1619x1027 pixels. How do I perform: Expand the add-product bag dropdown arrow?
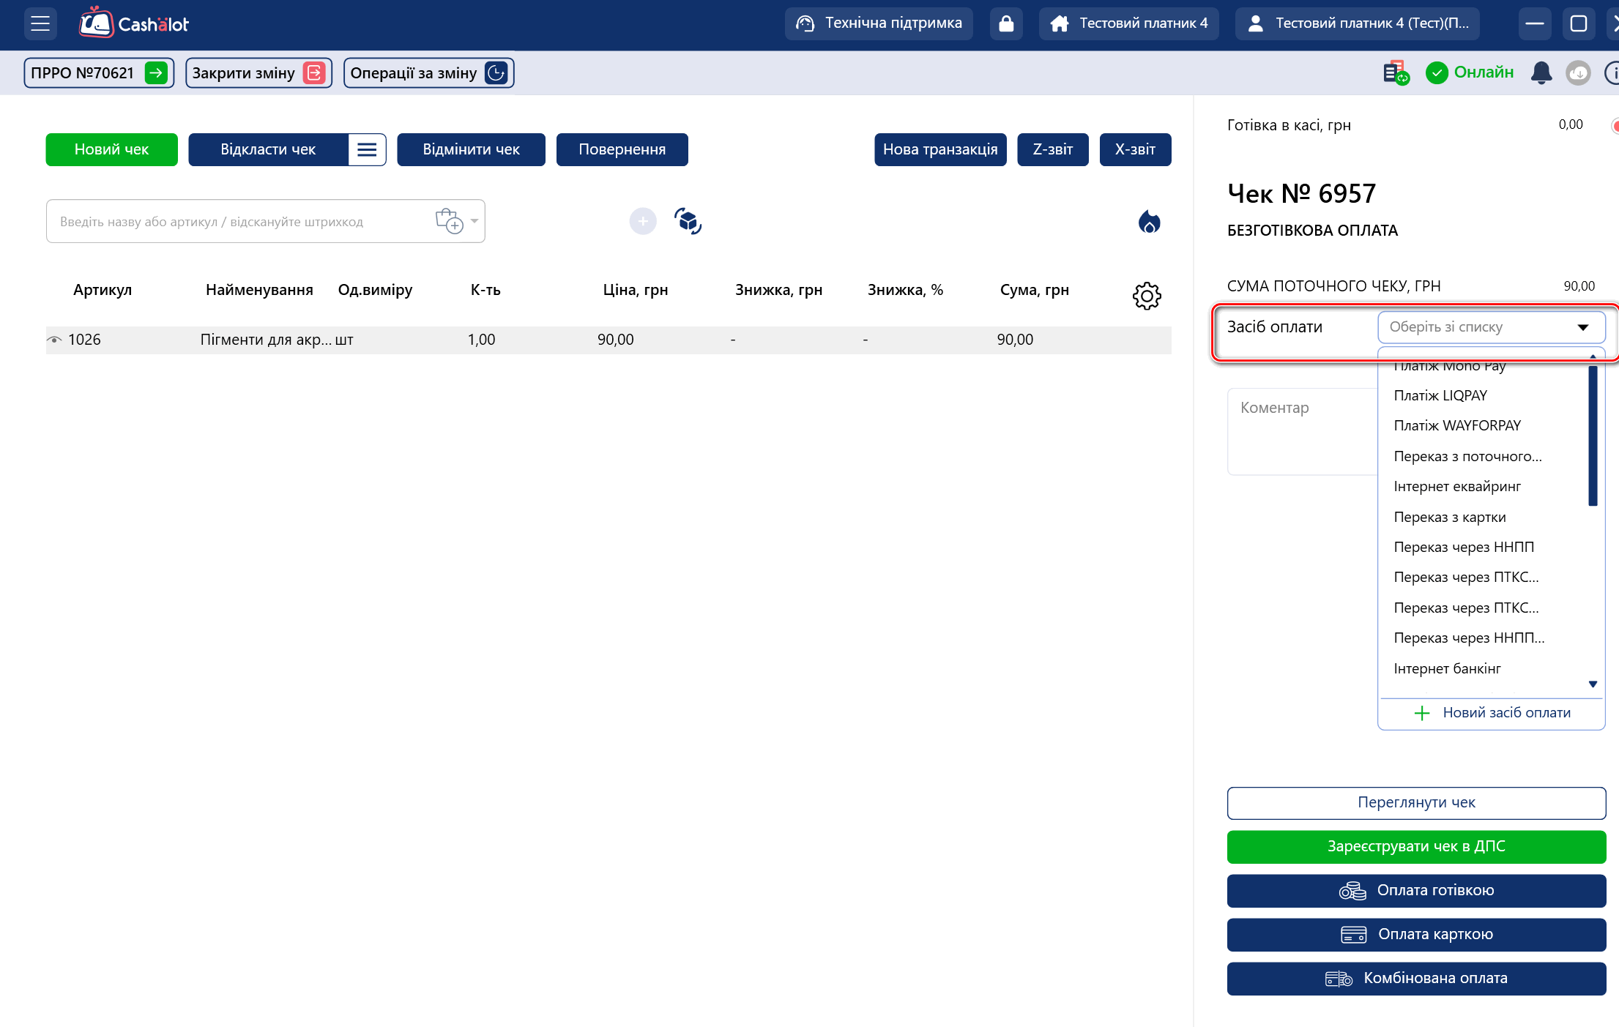point(474,221)
